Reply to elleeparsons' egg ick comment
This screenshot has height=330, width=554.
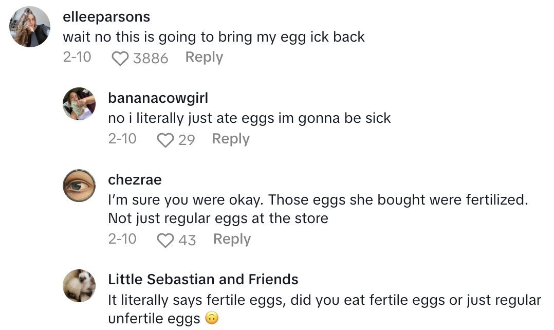click(x=204, y=57)
